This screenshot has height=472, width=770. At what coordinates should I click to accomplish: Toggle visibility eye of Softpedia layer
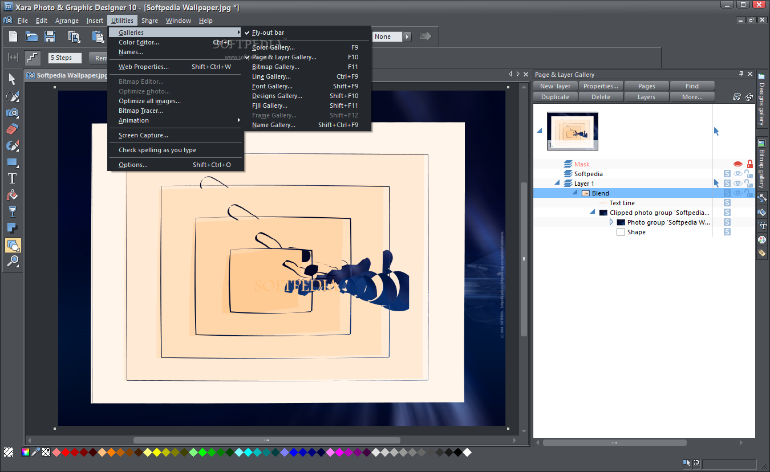click(x=737, y=174)
